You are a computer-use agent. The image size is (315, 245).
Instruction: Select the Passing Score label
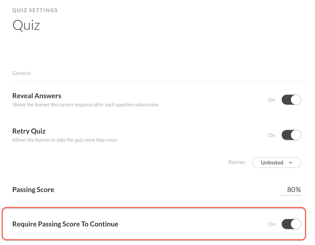pos(33,190)
